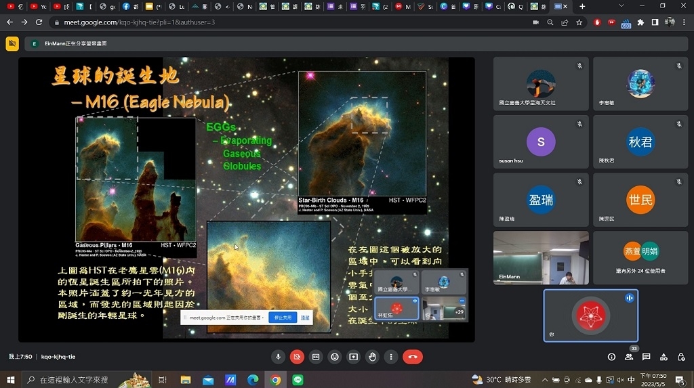Image resolution: width=694 pixels, height=388 pixels.
Task: Expand the tab search chevron
Action: point(621,6)
